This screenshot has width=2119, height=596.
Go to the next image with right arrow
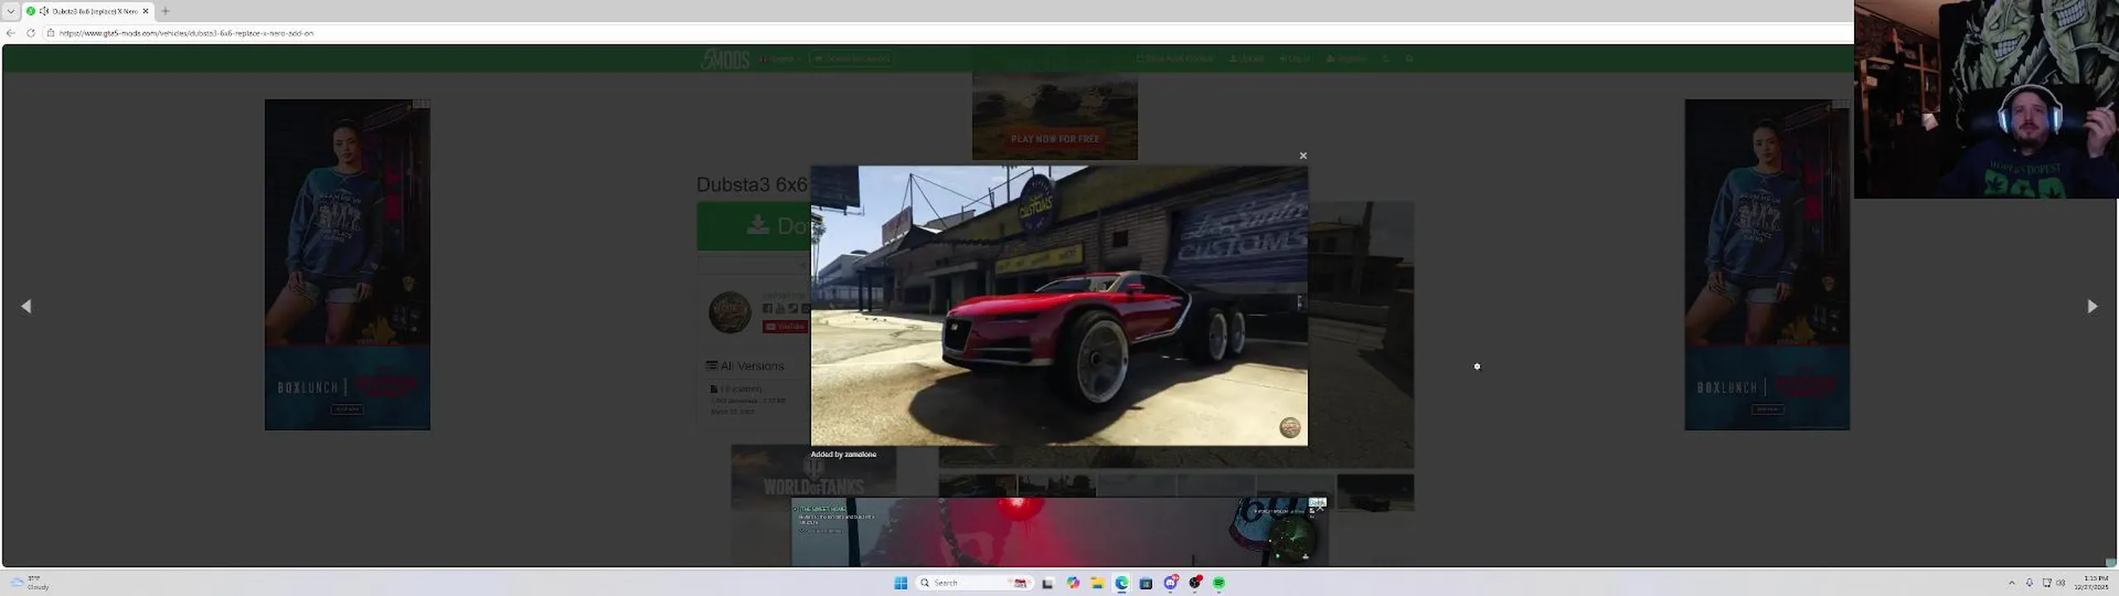pos(2092,306)
